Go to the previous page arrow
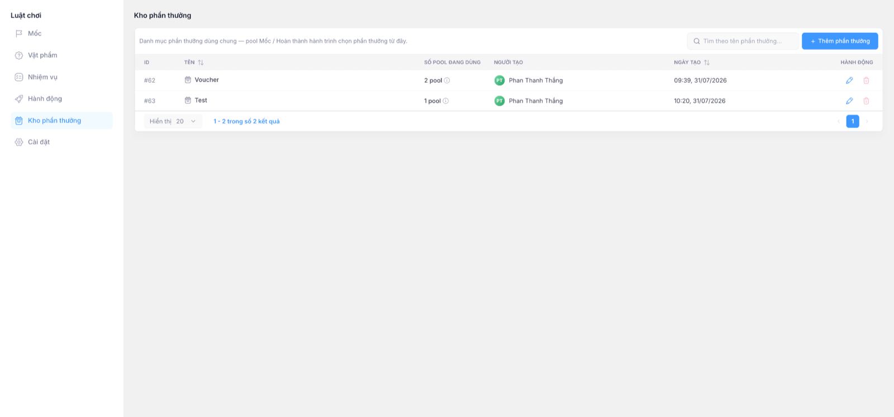Viewport: 894px width, 417px height. coord(838,121)
